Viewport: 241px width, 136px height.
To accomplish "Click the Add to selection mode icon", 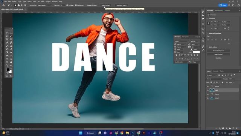I will (x=18, y=5).
